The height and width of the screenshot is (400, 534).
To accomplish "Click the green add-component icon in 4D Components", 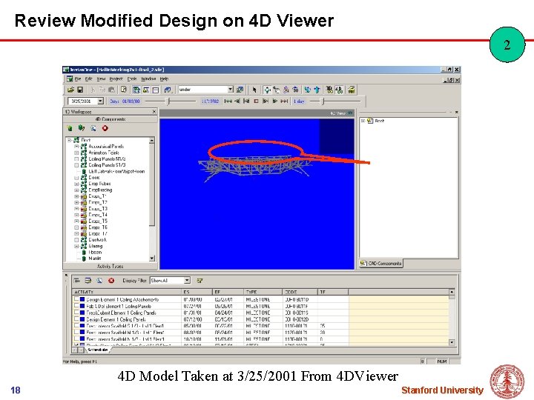I will 70,128.
